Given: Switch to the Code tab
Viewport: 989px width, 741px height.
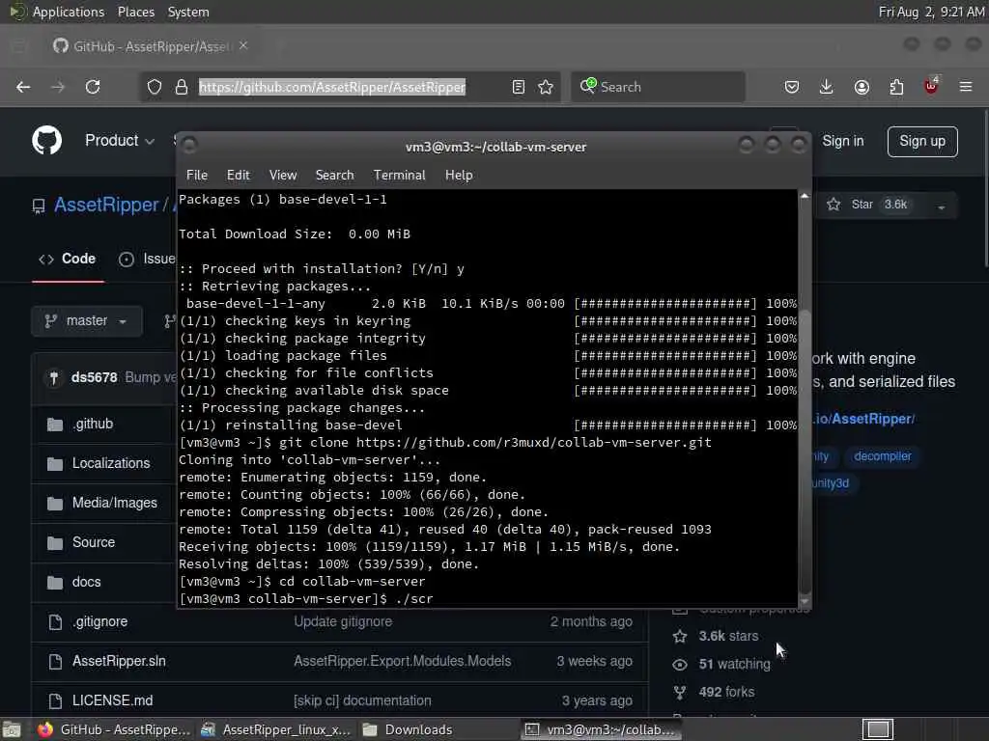Looking at the screenshot, I should coord(68,259).
